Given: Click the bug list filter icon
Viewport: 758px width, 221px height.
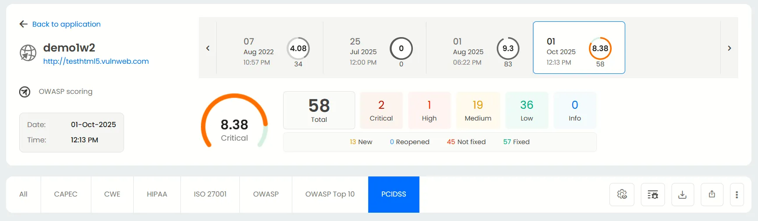Looking at the screenshot, I should pyautogui.click(x=652, y=194).
